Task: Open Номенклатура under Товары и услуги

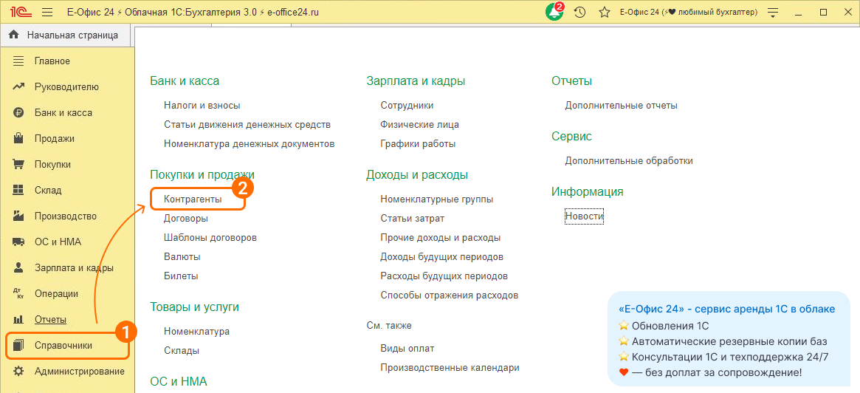Action: [197, 332]
